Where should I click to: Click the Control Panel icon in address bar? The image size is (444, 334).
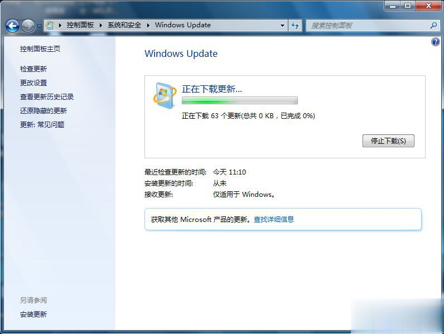pos(50,25)
